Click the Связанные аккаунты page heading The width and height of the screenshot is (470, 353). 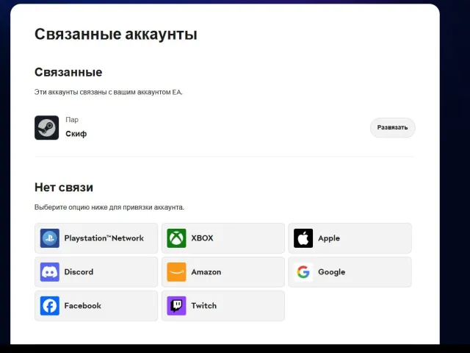click(116, 34)
